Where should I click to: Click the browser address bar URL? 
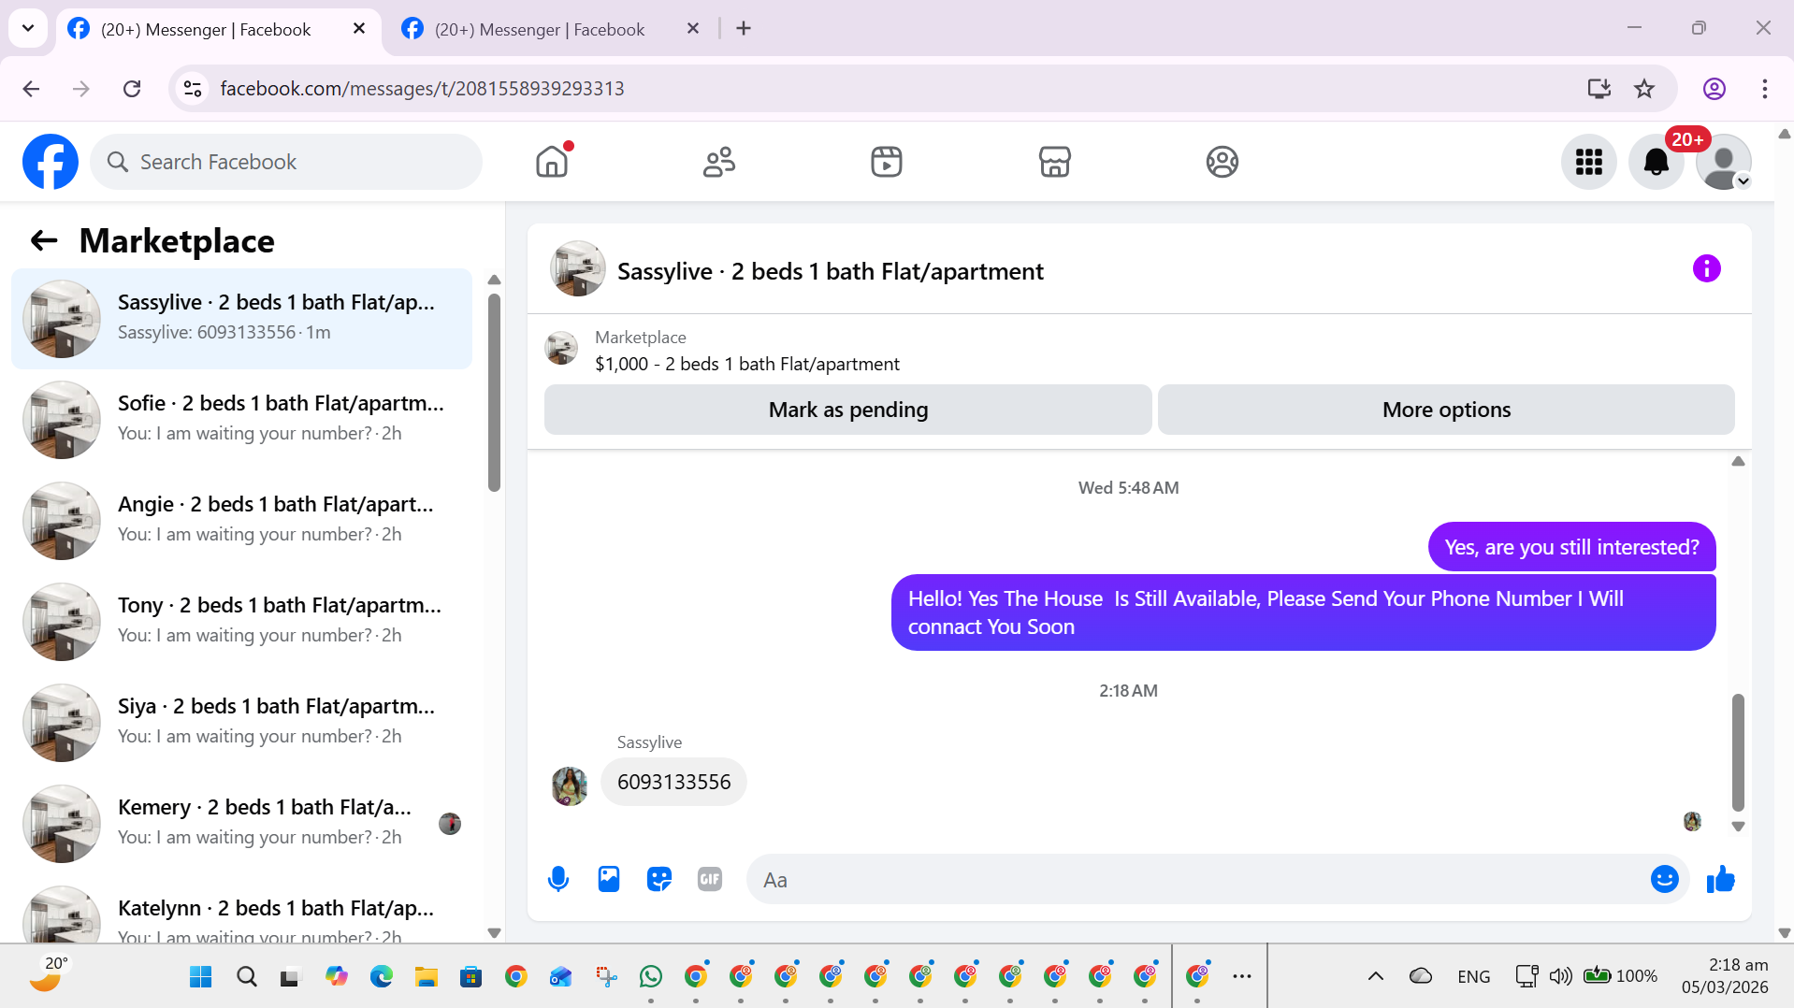tap(422, 89)
